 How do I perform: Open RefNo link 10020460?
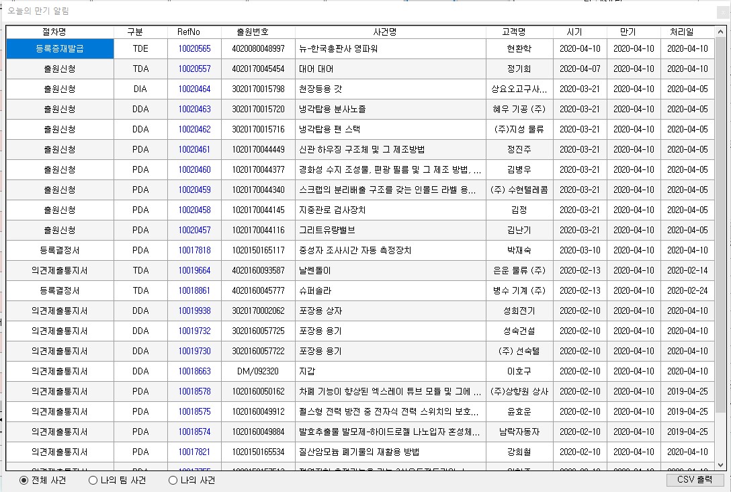[194, 169]
